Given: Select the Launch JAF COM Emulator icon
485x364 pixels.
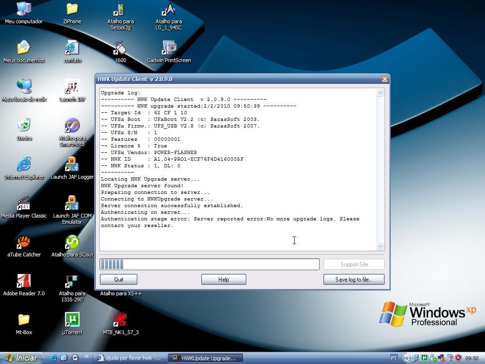Looking at the screenshot, I should point(72,210).
